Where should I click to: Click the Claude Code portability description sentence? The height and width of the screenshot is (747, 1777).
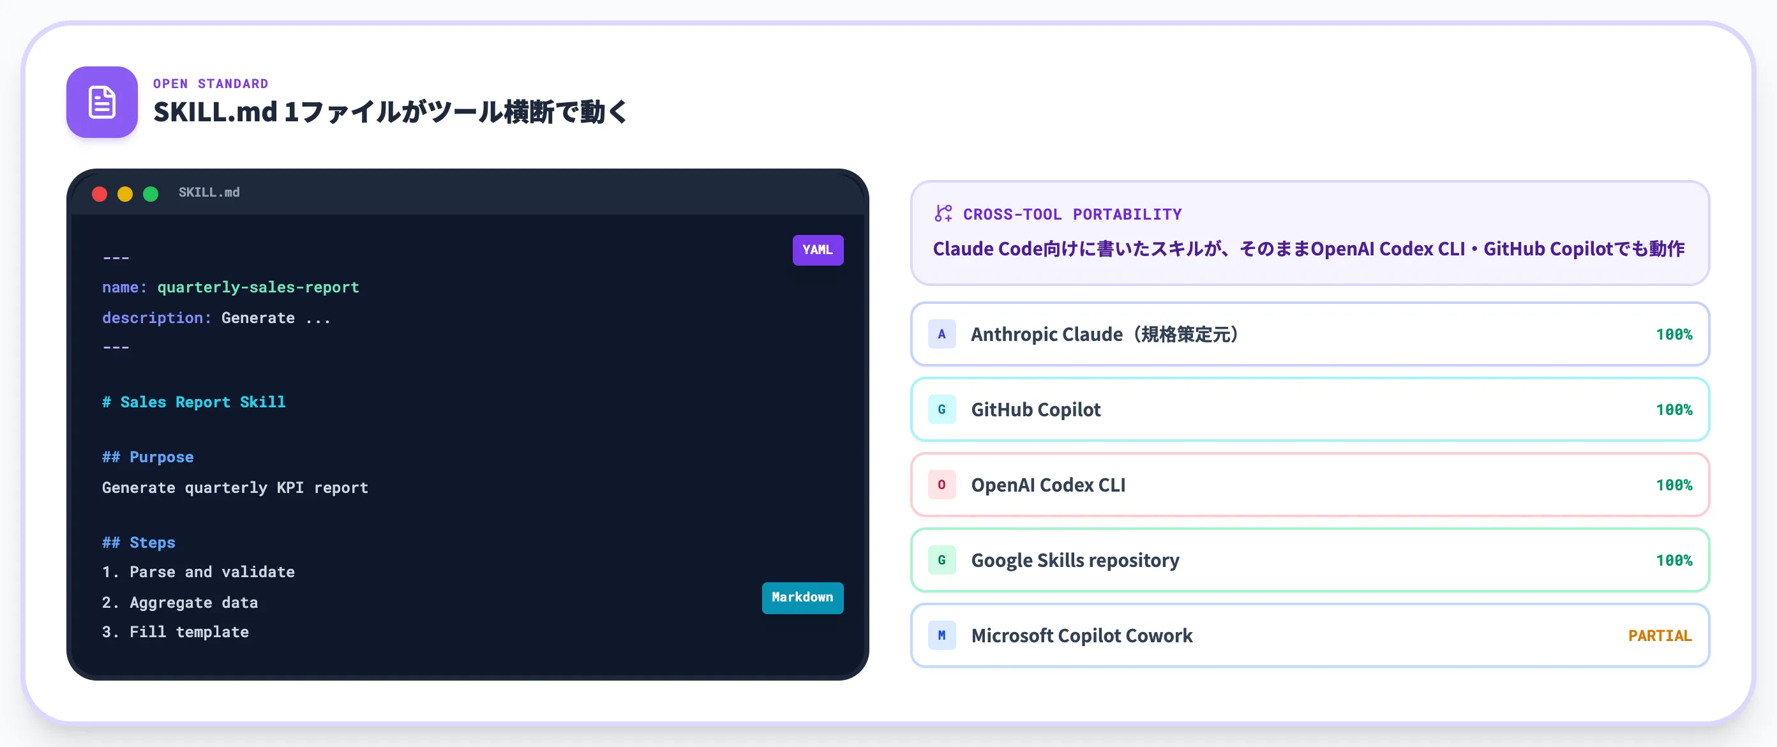(x=1308, y=248)
